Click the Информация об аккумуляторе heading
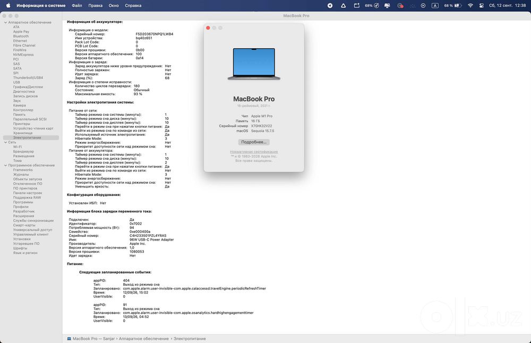This screenshot has width=531, height=343. (x=95, y=22)
